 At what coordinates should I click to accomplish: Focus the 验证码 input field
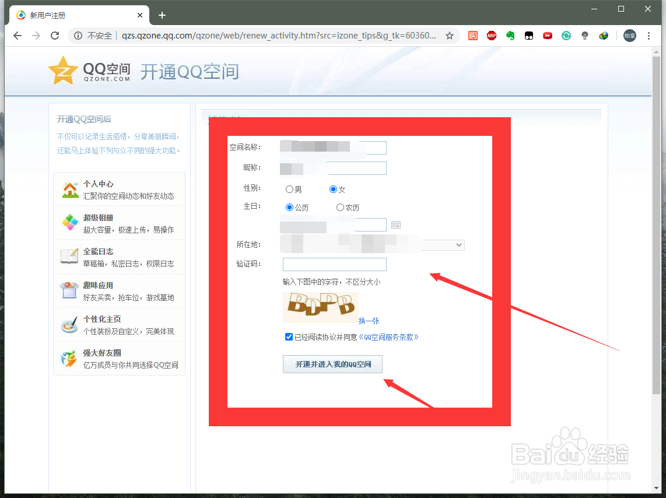(x=335, y=265)
